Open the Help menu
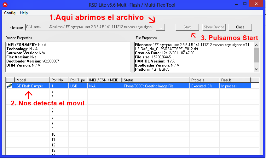Image resolution: width=266 pixels, height=159 pixels. coord(24,13)
